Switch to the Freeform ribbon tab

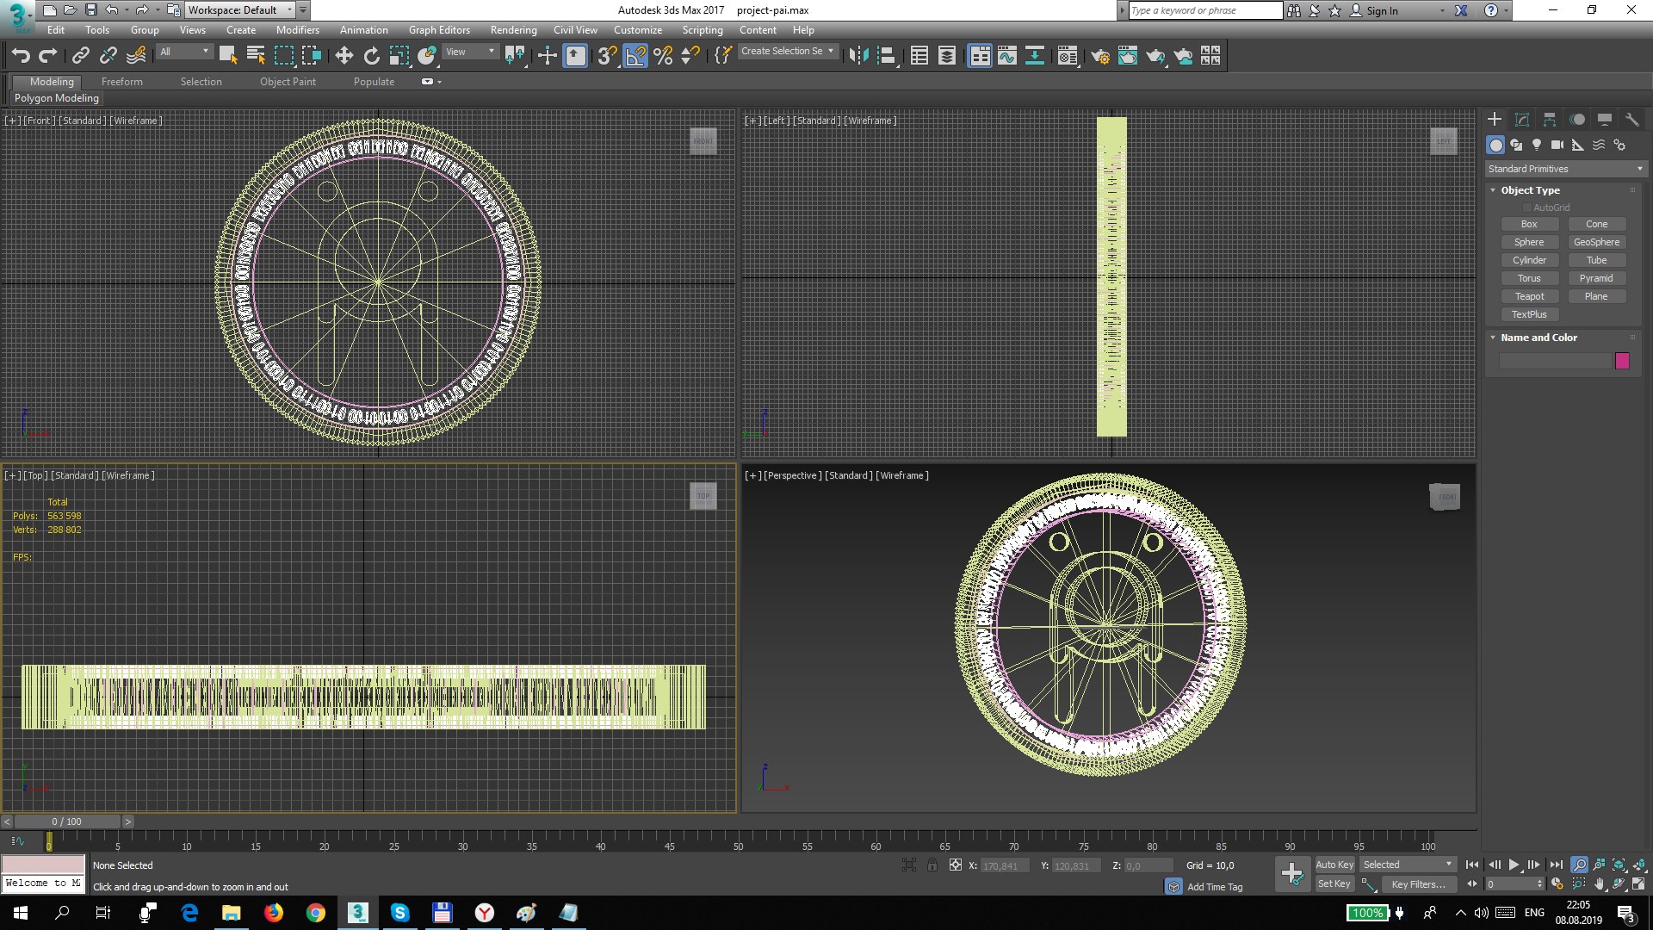122,82
